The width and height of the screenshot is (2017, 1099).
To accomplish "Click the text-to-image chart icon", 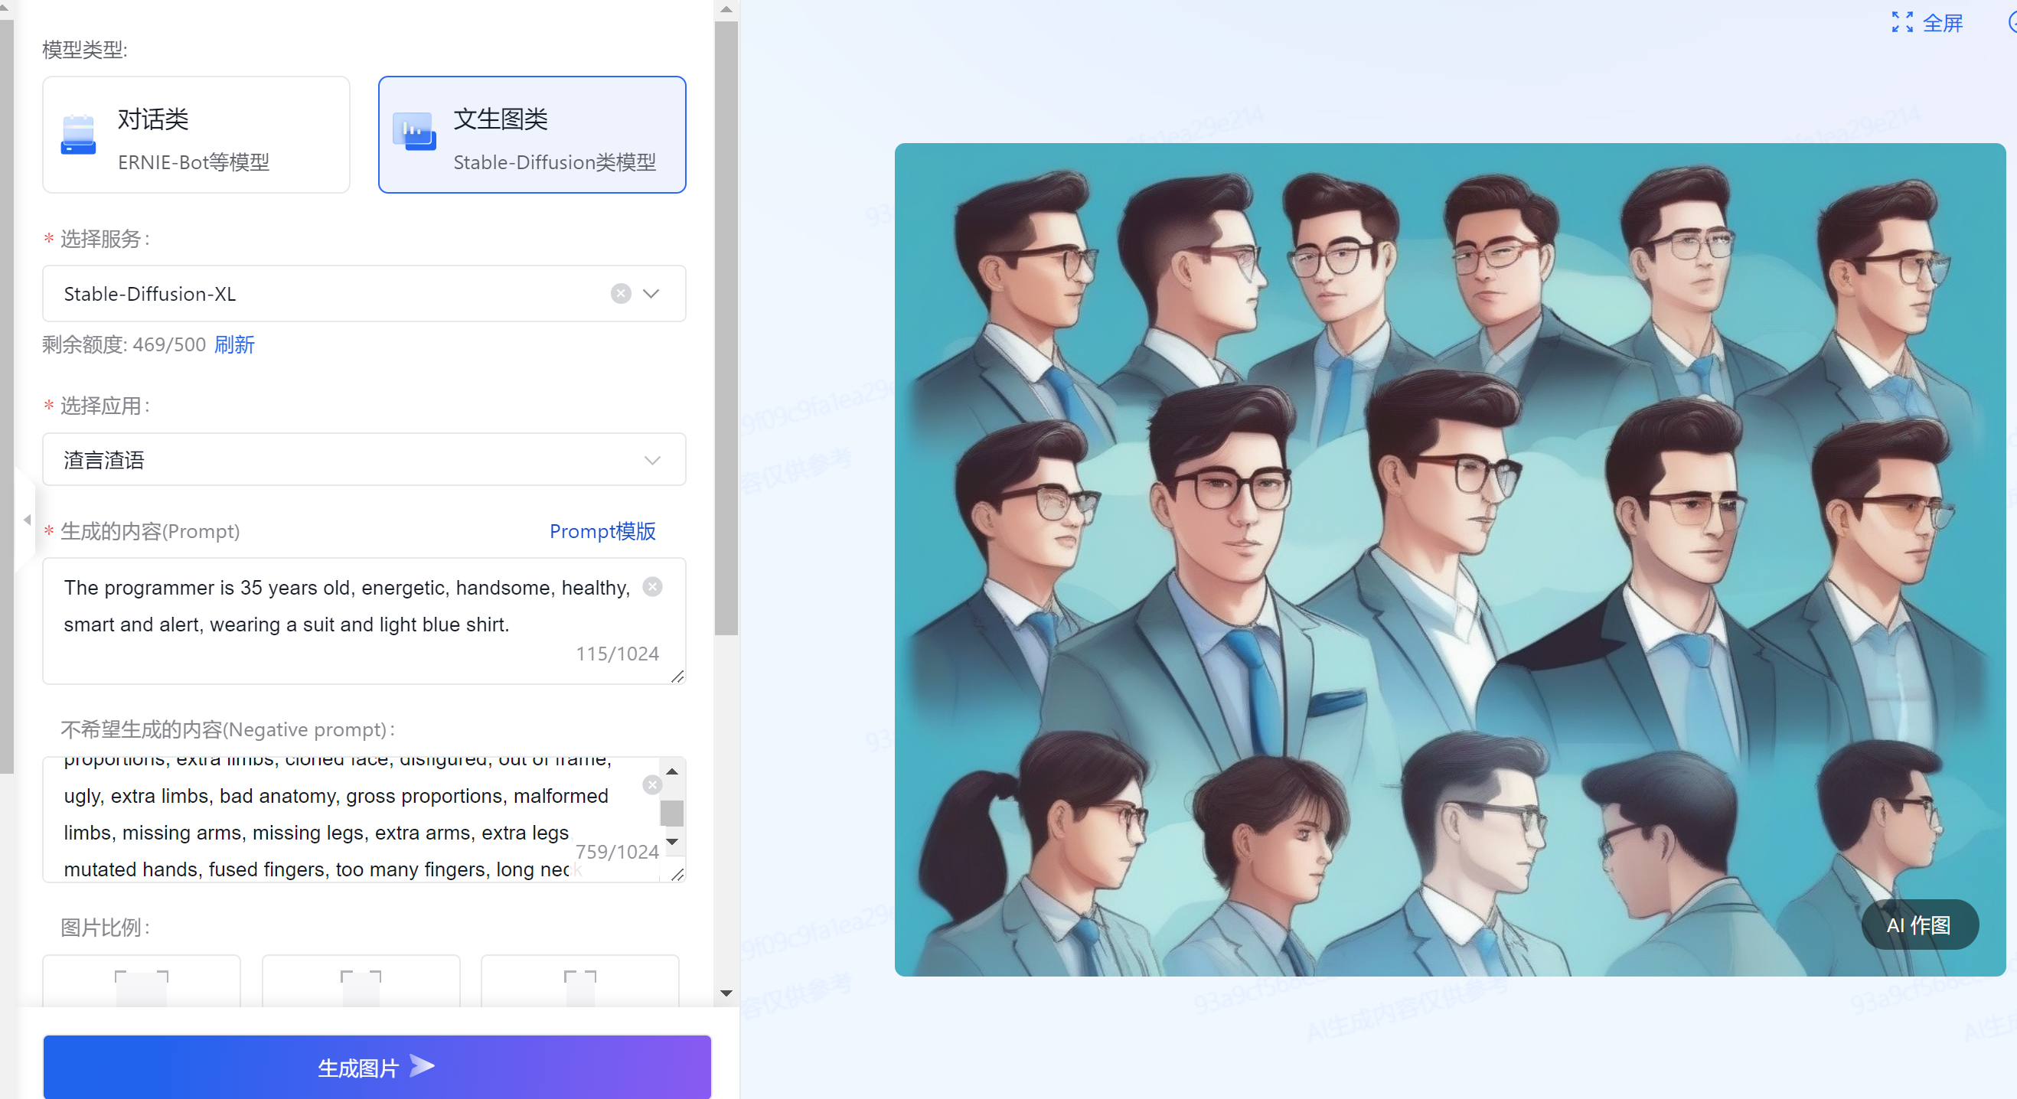I will (x=414, y=132).
